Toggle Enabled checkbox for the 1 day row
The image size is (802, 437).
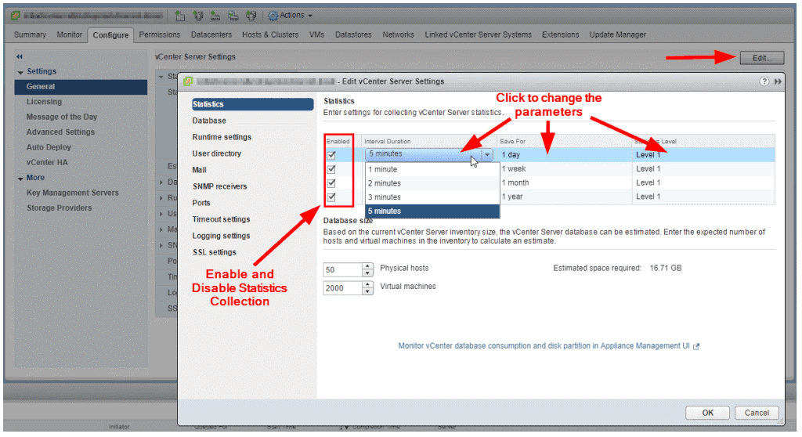(x=331, y=155)
